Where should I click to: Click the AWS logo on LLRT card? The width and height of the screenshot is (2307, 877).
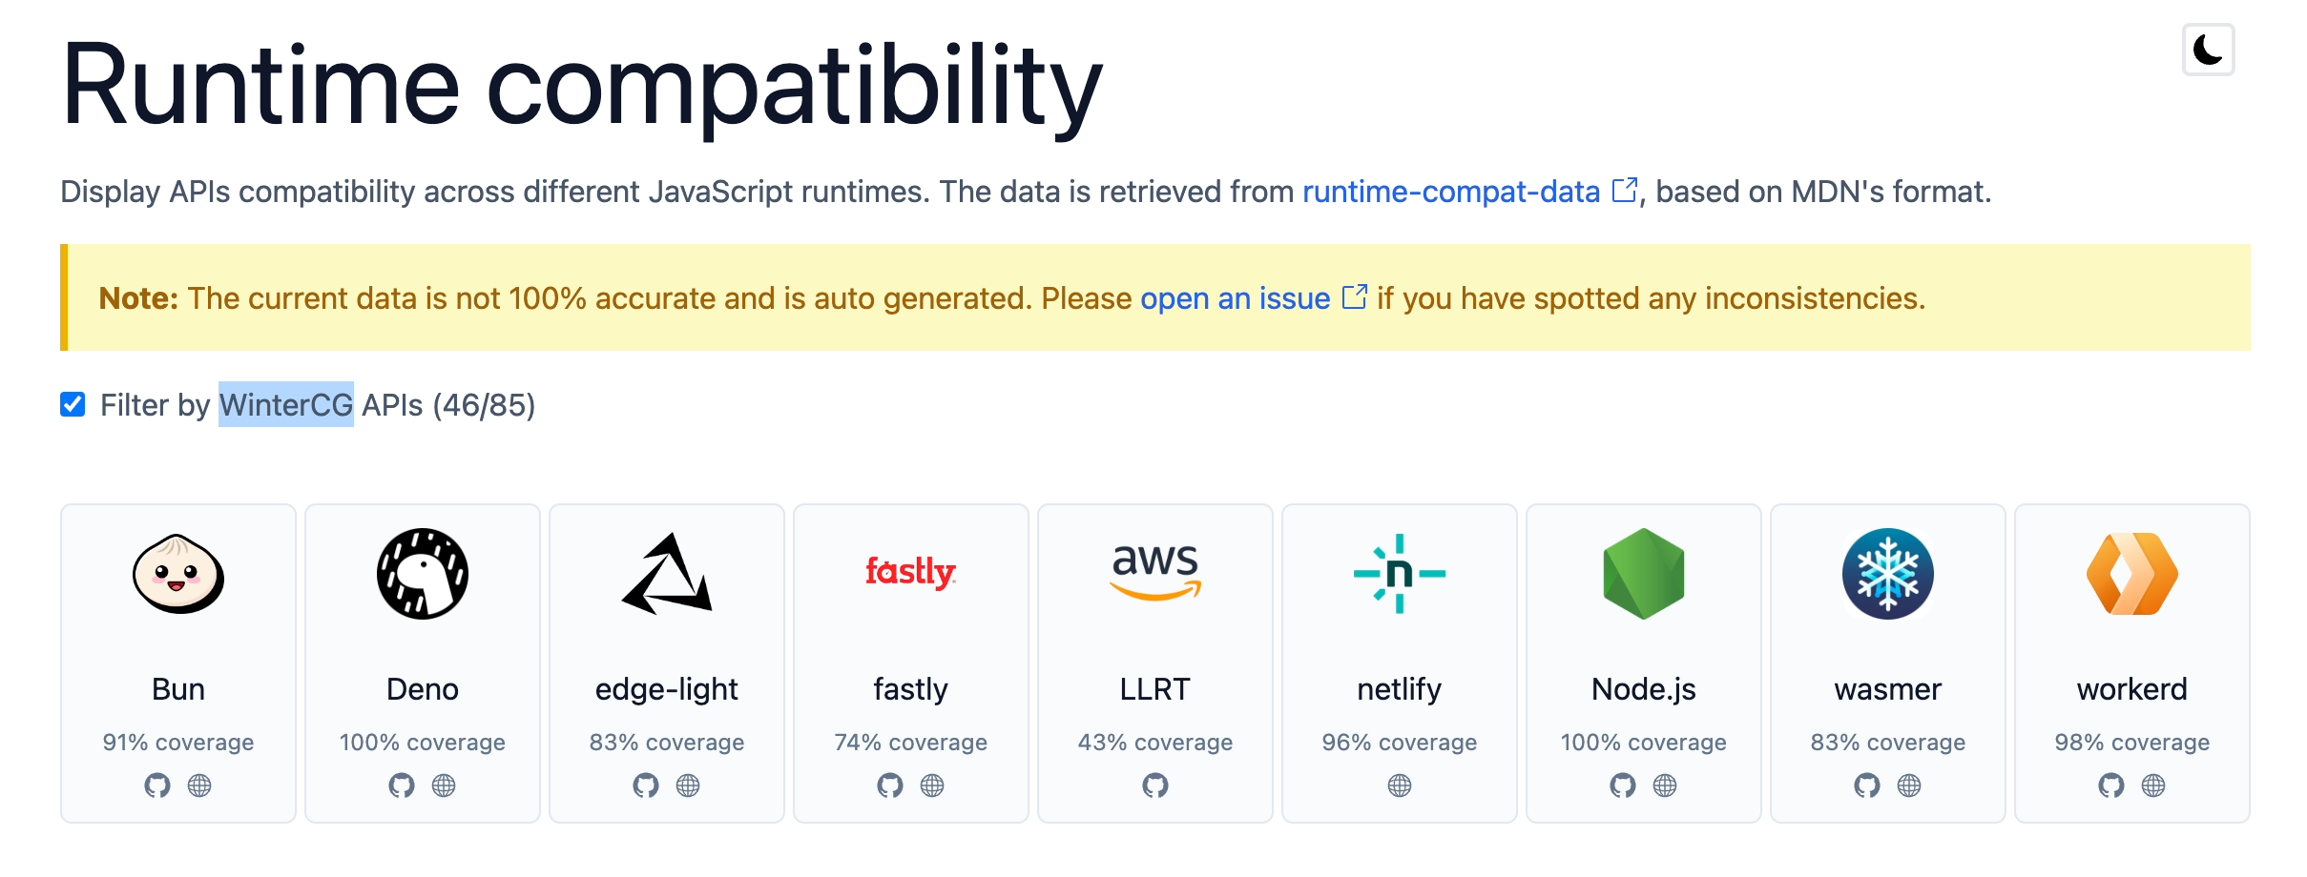(1155, 570)
